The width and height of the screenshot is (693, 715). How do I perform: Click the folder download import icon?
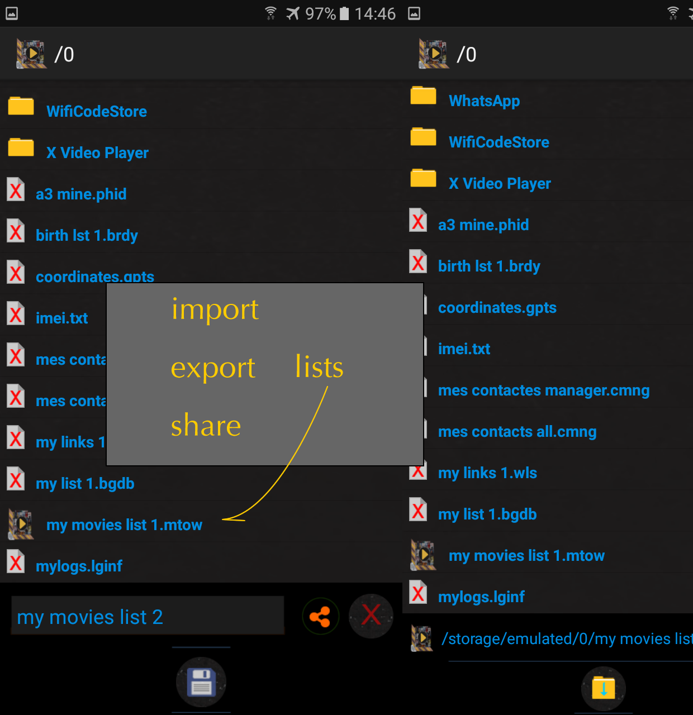(x=604, y=688)
